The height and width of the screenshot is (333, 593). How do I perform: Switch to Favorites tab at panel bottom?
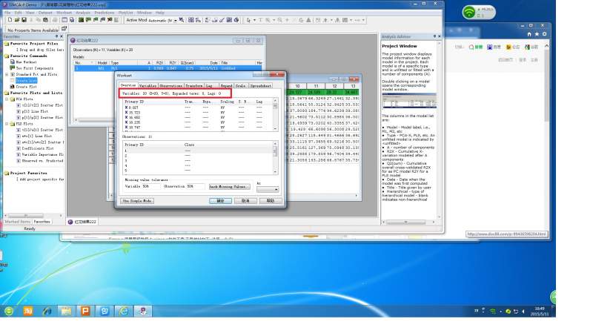coord(42,222)
